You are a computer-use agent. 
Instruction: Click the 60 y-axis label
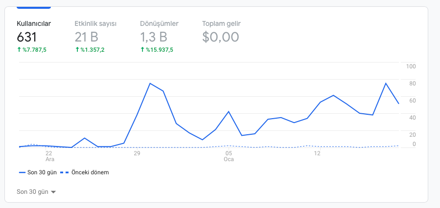point(413,101)
